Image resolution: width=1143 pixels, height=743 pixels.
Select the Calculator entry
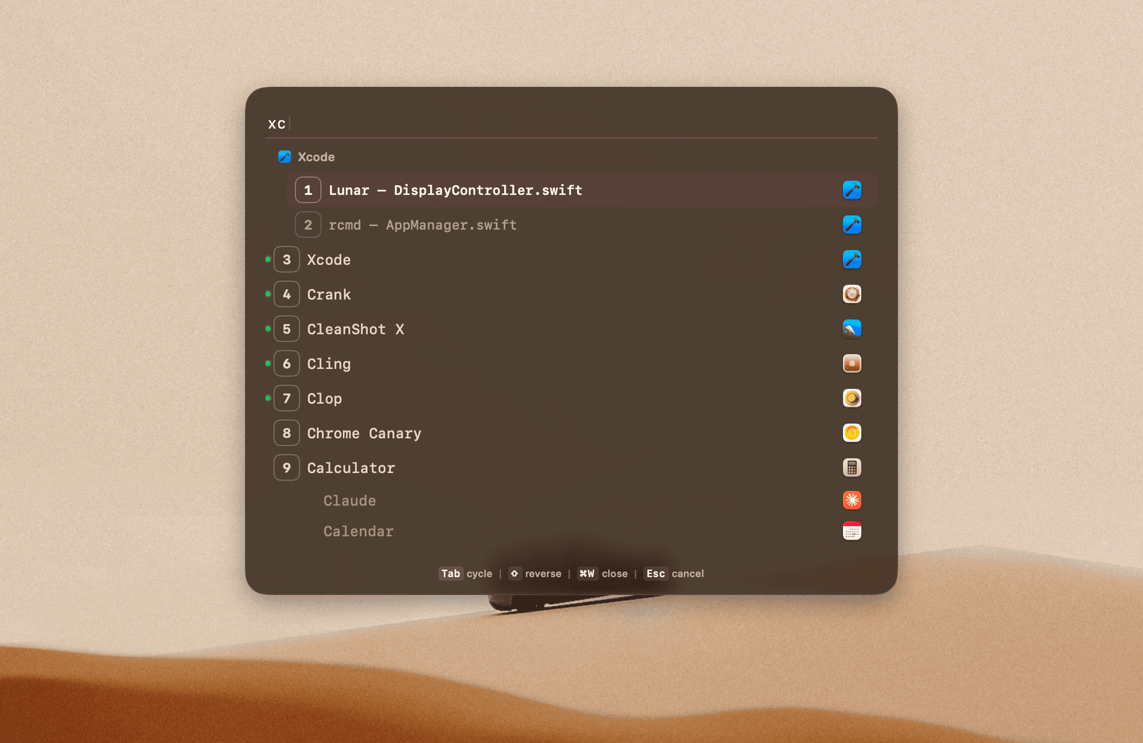(x=571, y=468)
